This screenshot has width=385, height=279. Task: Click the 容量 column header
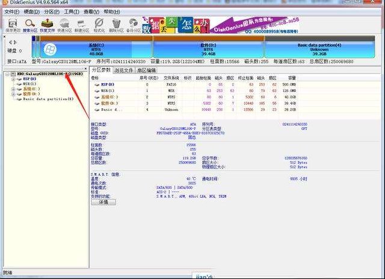(292, 78)
